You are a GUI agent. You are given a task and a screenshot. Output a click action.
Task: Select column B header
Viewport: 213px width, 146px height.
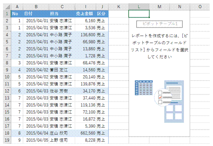pos(36,7)
